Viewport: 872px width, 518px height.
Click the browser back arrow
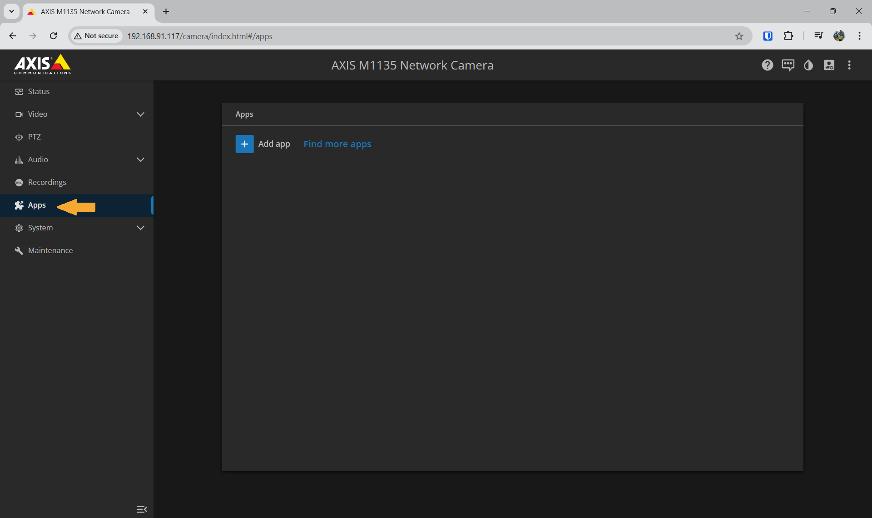(x=13, y=36)
